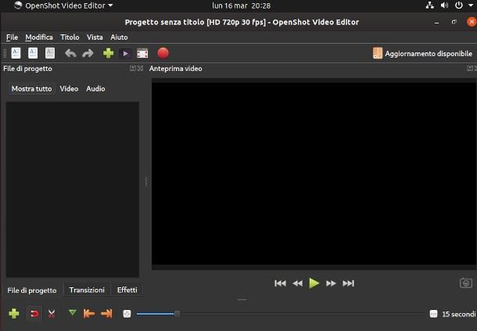Save current frame with camera snapshot icon

tap(466, 283)
